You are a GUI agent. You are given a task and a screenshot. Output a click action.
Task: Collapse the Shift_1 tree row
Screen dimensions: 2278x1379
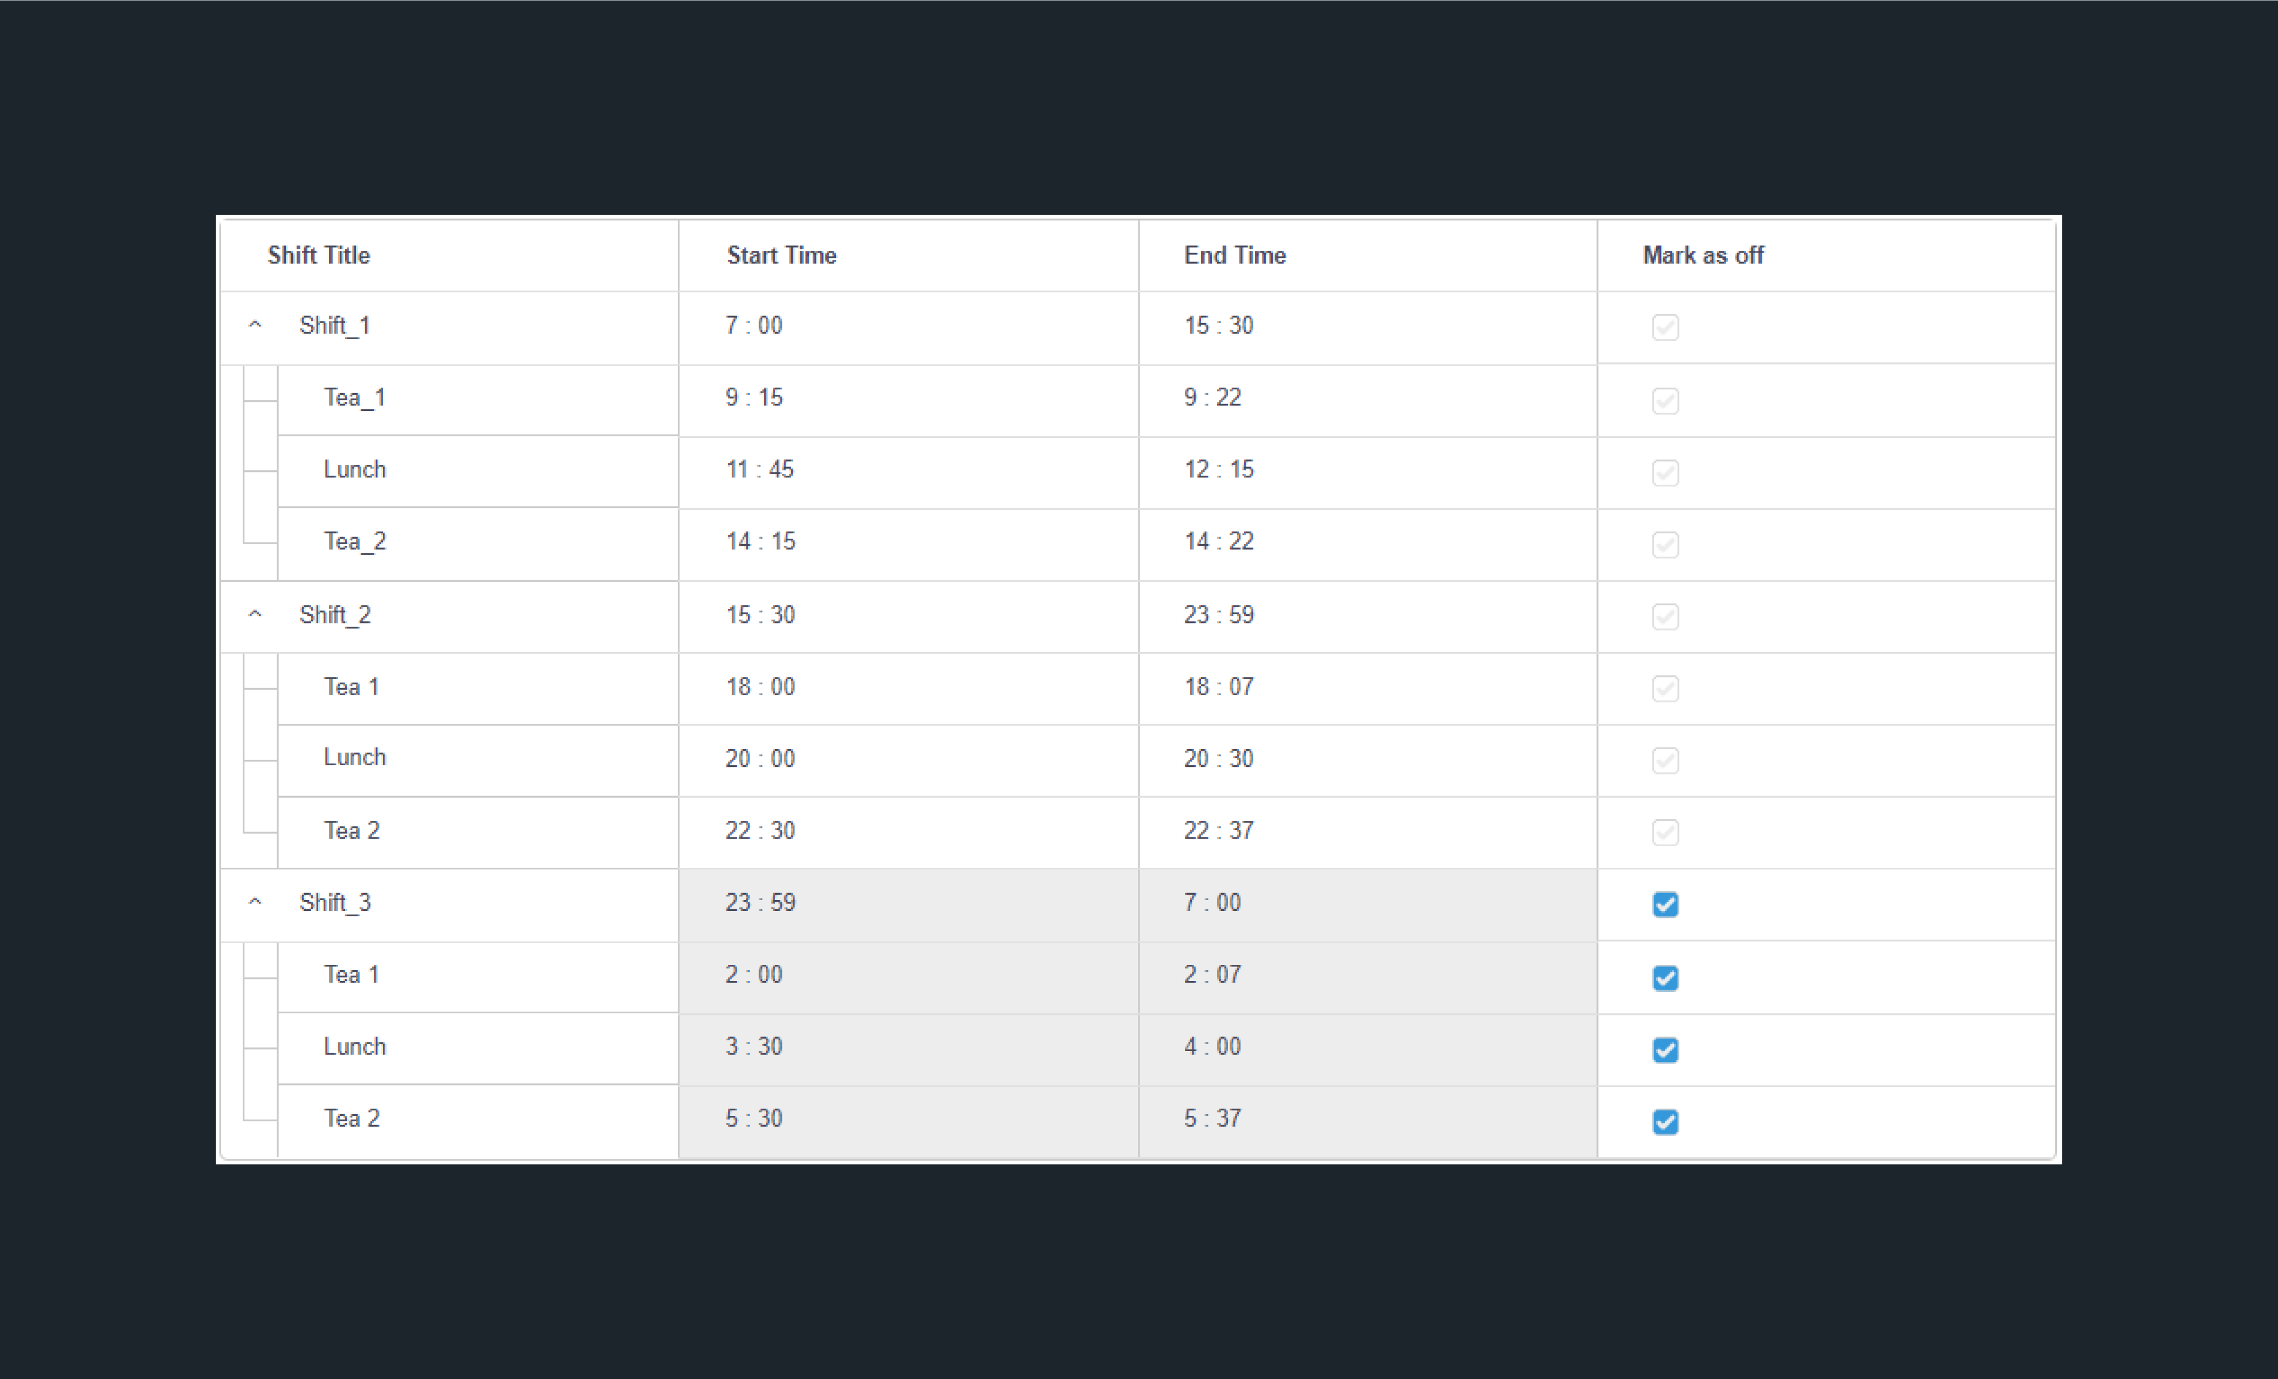coord(255,325)
